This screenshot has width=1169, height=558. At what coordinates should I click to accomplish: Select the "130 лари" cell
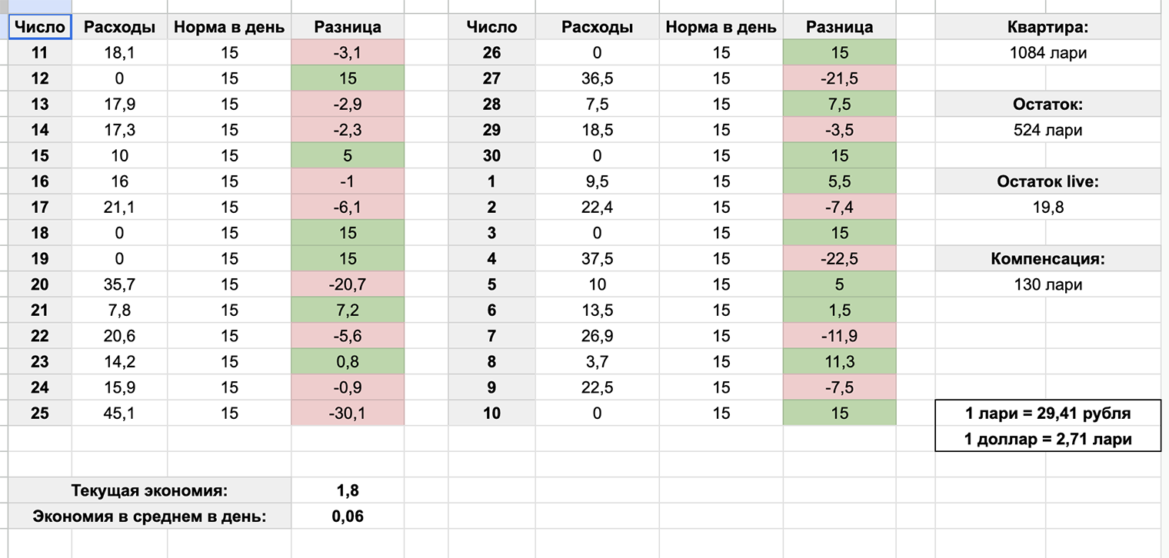point(1047,284)
